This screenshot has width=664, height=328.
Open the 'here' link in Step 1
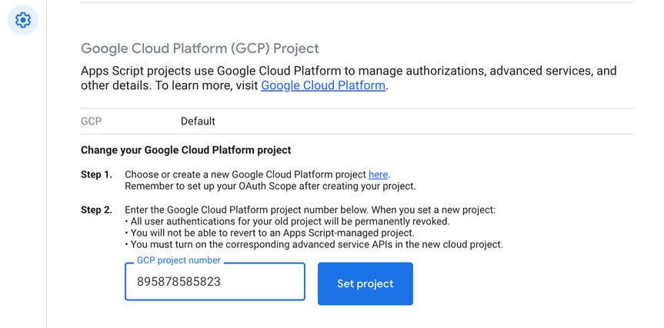378,174
